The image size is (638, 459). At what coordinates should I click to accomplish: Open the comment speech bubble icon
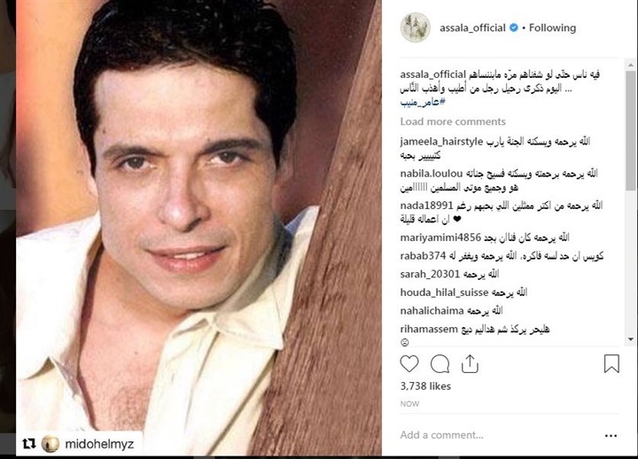coord(440,364)
